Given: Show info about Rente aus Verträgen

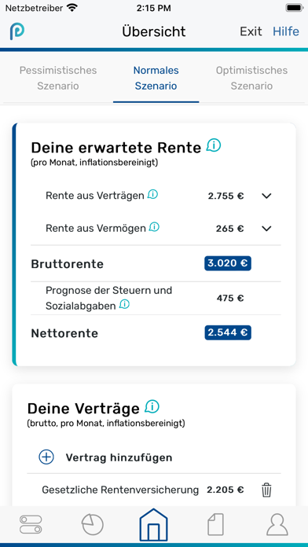Looking at the screenshot, I should [152, 194].
